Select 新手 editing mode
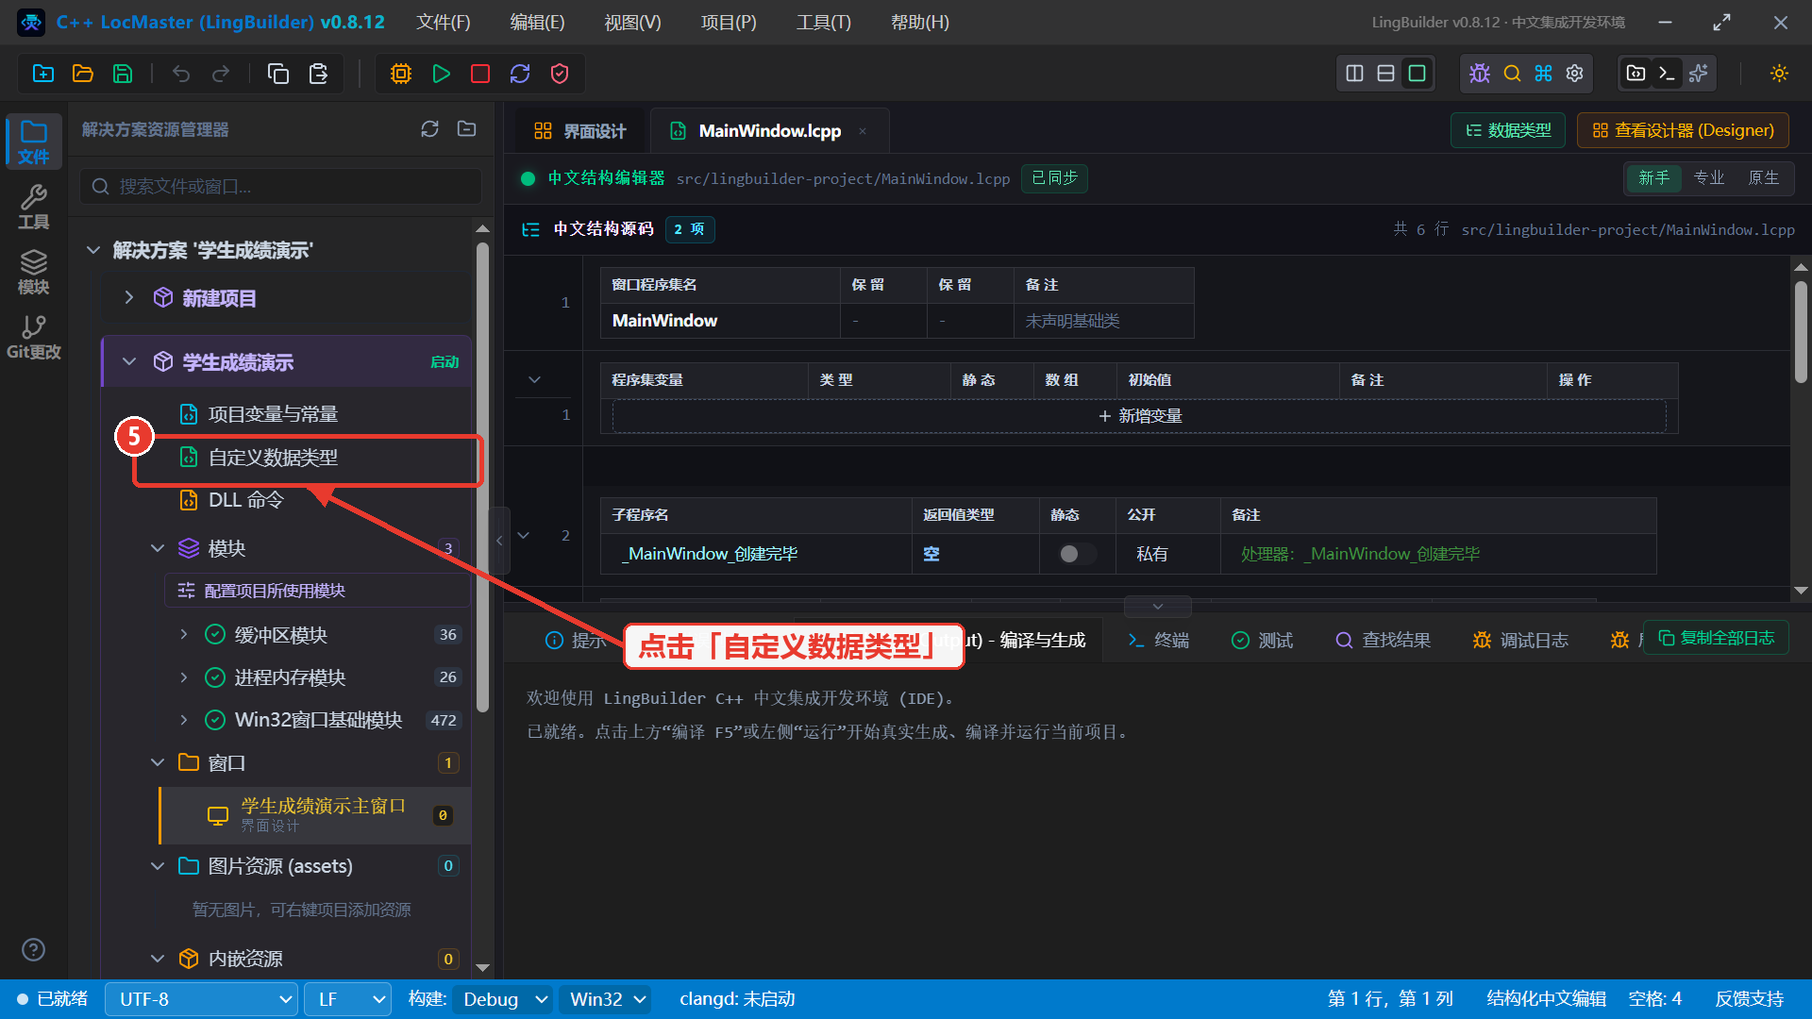This screenshot has height=1019, width=1812. click(1653, 177)
